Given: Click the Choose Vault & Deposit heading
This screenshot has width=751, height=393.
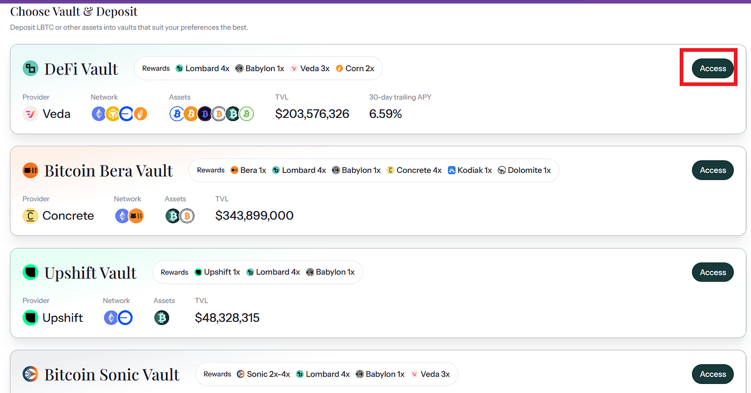Looking at the screenshot, I should point(74,11).
